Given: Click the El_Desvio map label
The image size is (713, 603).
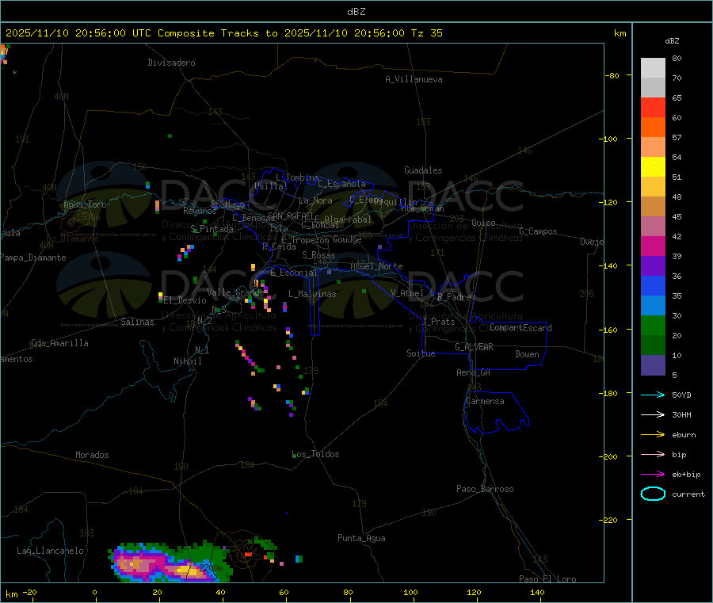Looking at the screenshot, I should coord(185,300).
